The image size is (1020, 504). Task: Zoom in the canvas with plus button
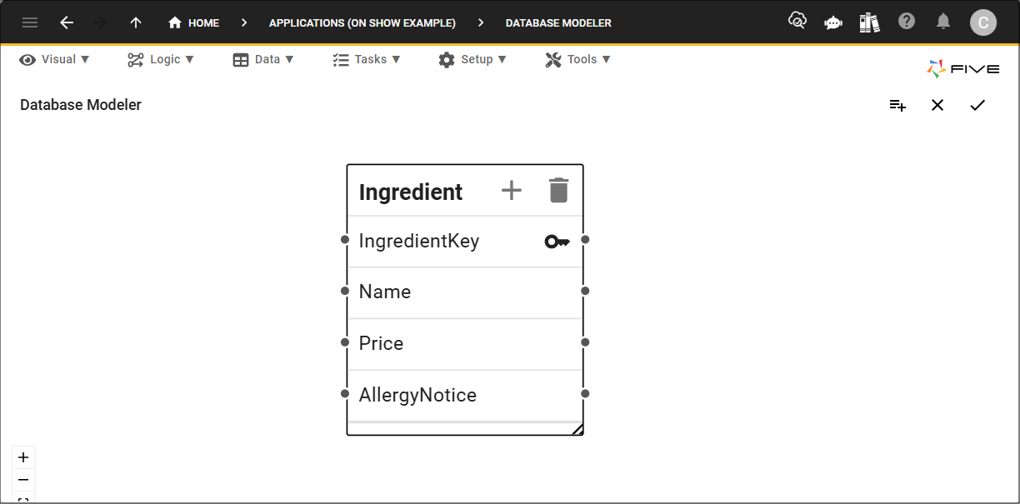pos(23,457)
